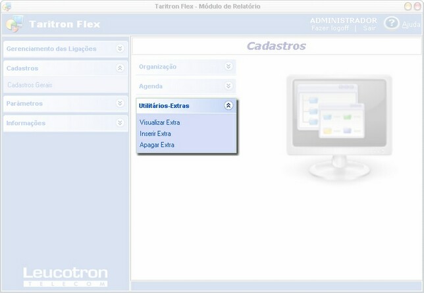The width and height of the screenshot is (424, 293).
Task: Click the Agenda section label
Action: pyautogui.click(x=151, y=86)
